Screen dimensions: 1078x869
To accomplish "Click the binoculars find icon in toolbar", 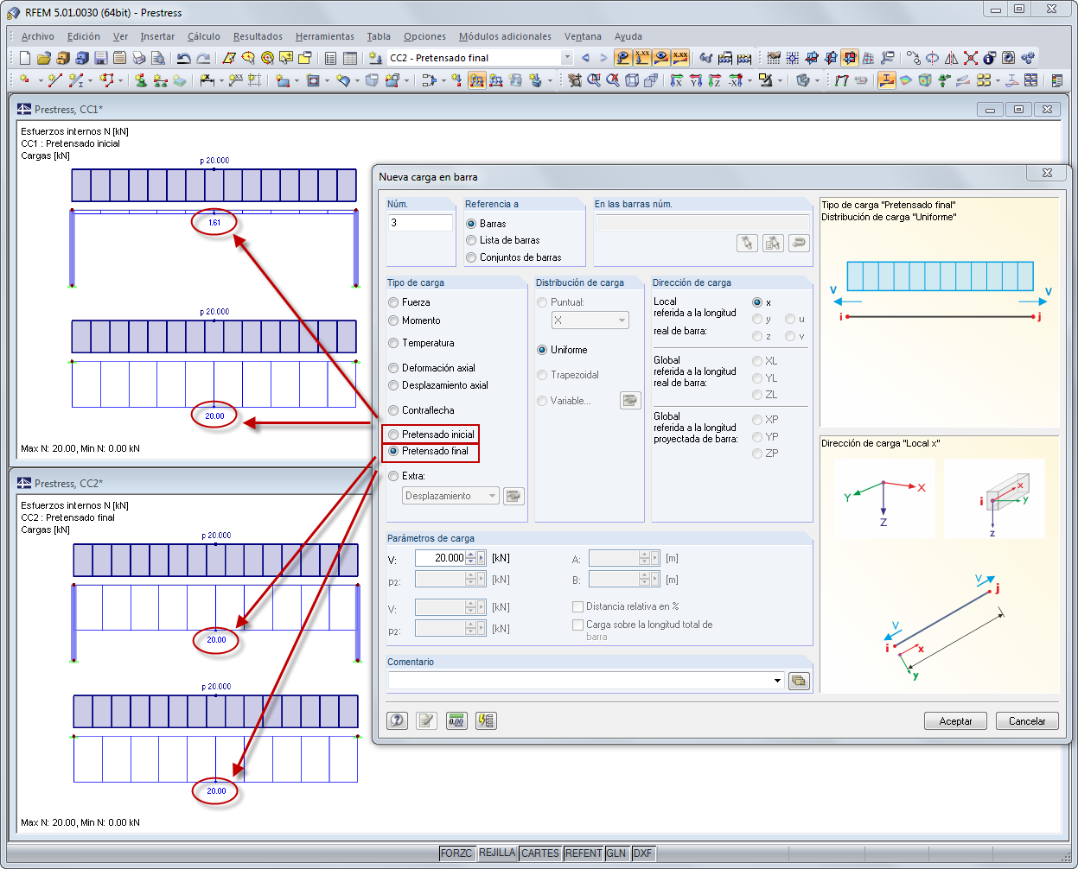I will click(705, 58).
